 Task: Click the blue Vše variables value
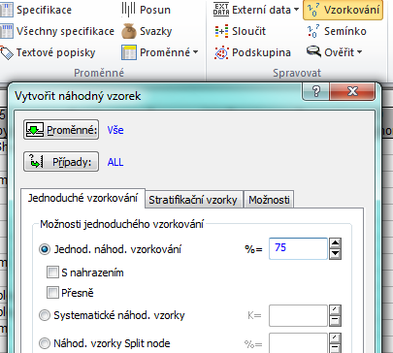click(115, 130)
